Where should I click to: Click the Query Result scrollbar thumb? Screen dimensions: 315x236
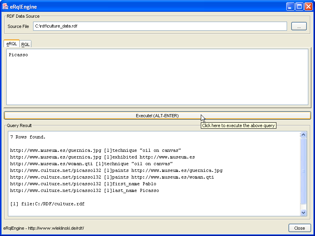tap(303, 171)
